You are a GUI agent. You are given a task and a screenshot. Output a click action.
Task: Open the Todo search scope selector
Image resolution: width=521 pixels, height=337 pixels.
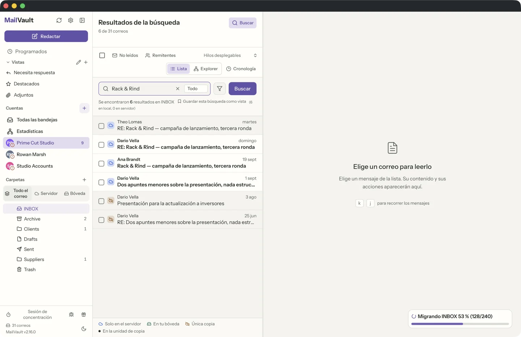[196, 89]
